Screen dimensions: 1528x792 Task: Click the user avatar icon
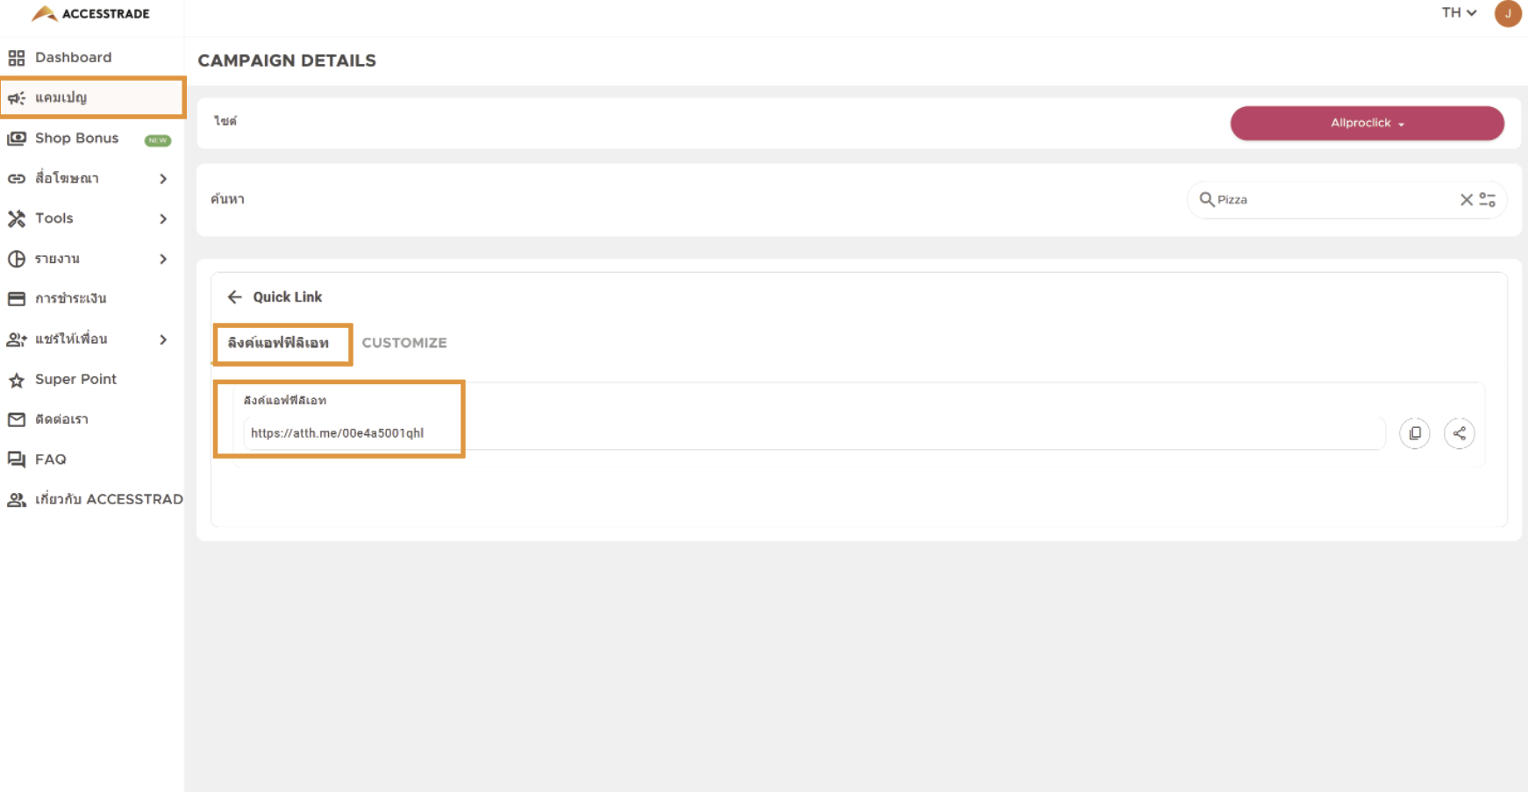point(1507,13)
